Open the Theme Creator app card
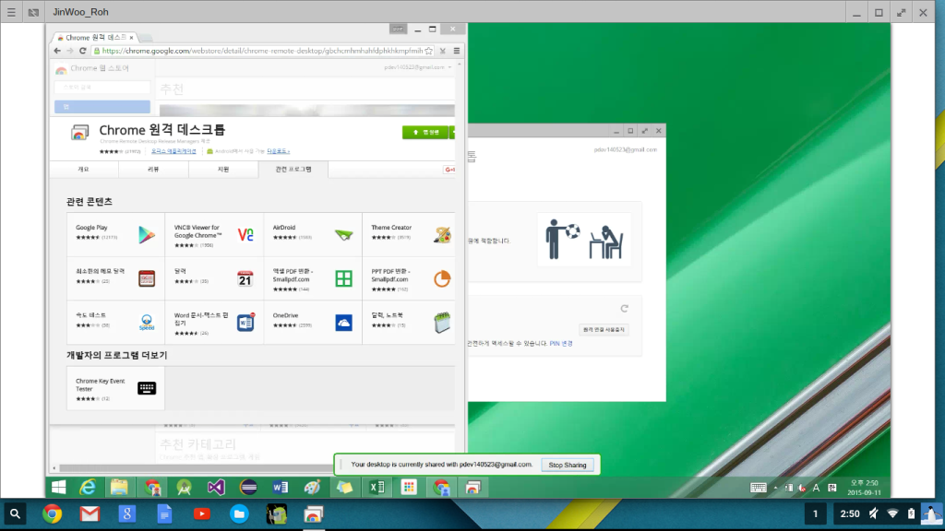The image size is (945, 531). click(409, 234)
